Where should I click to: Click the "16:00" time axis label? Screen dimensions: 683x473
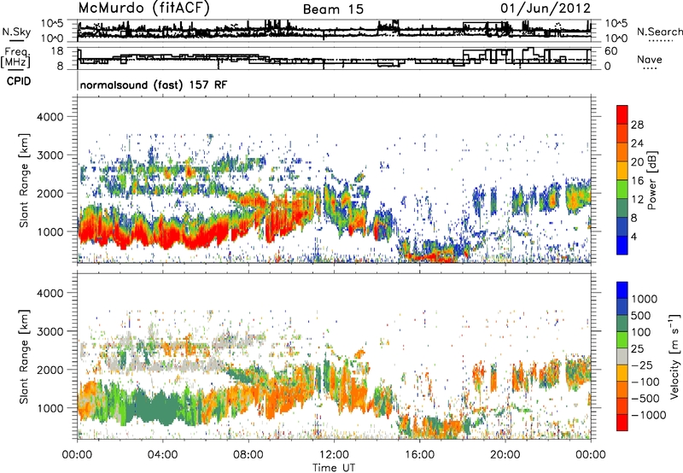point(419,455)
